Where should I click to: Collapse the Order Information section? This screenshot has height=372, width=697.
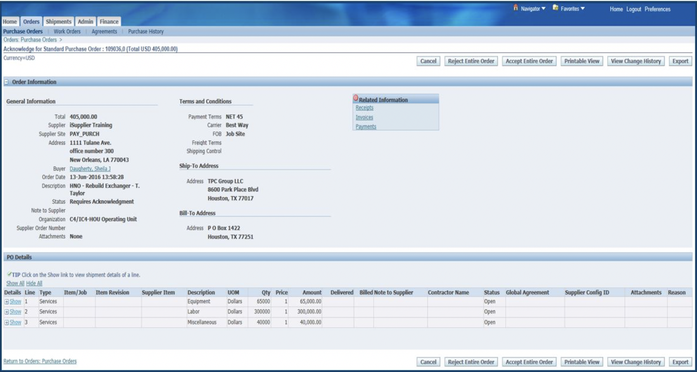tap(6, 82)
